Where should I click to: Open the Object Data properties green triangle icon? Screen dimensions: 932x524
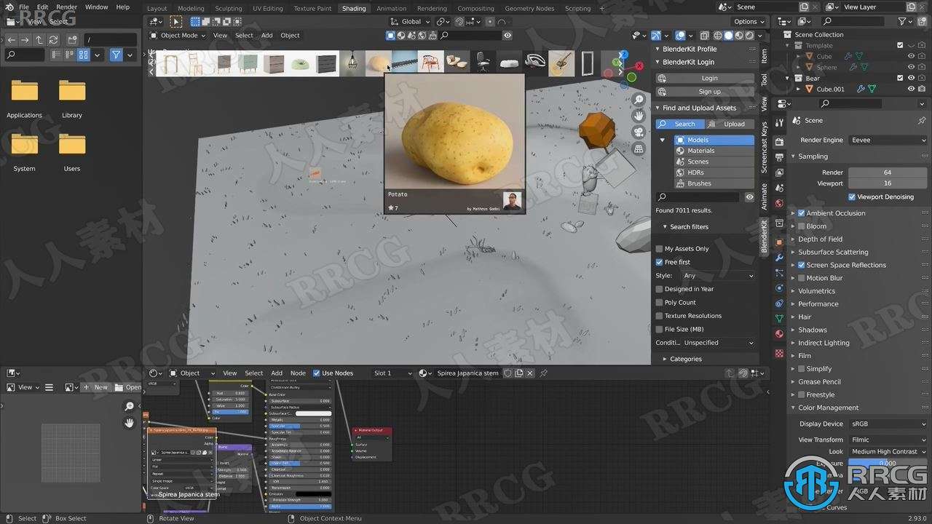pyautogui.click(x=779, y=319)
